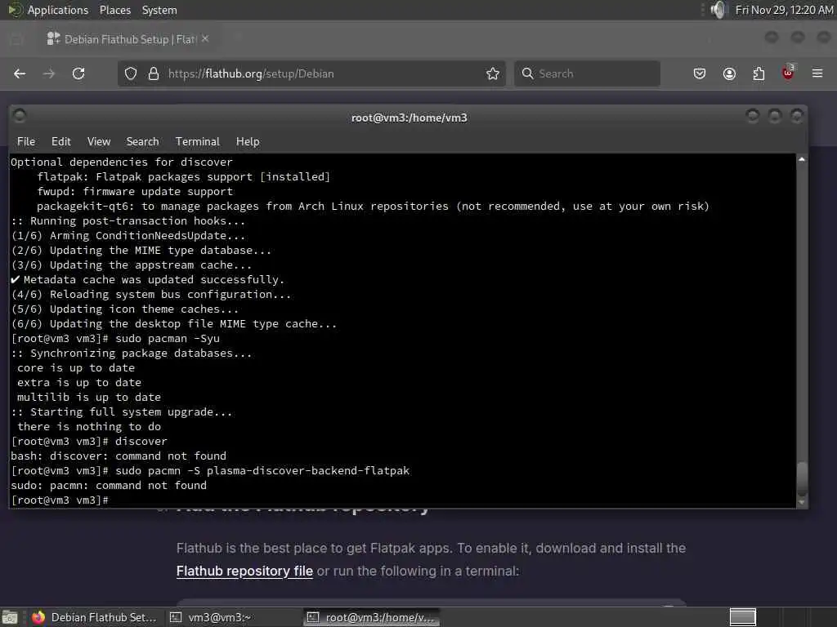The width and height of the screenshot is (837, 627).
Task: Click the Firefox icon in the taskbar
Action: click(x=38, y=617)
